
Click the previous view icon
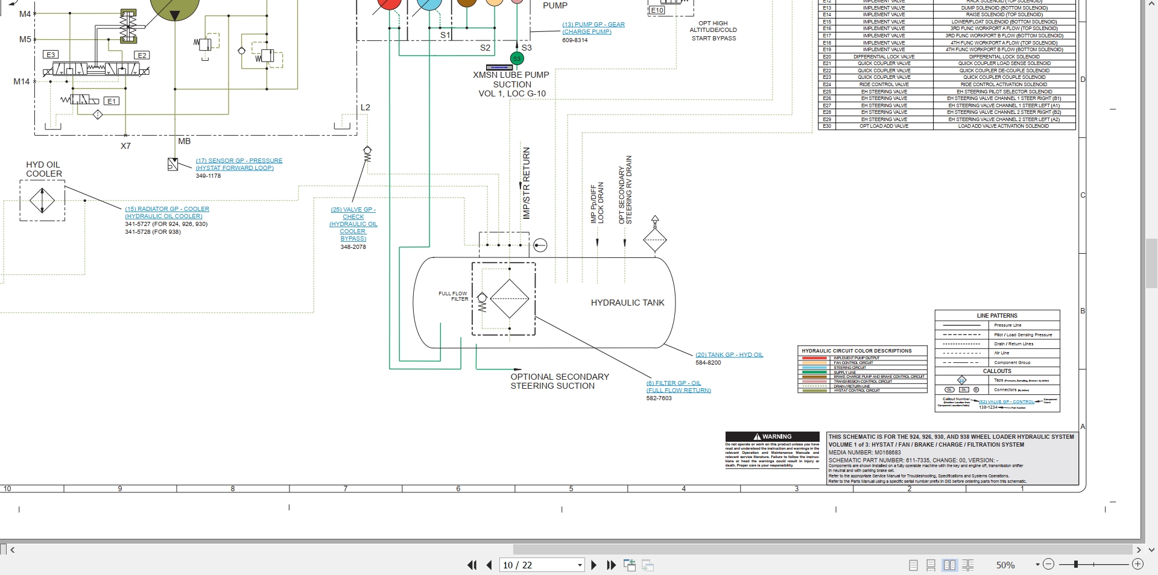coord(630,565)
